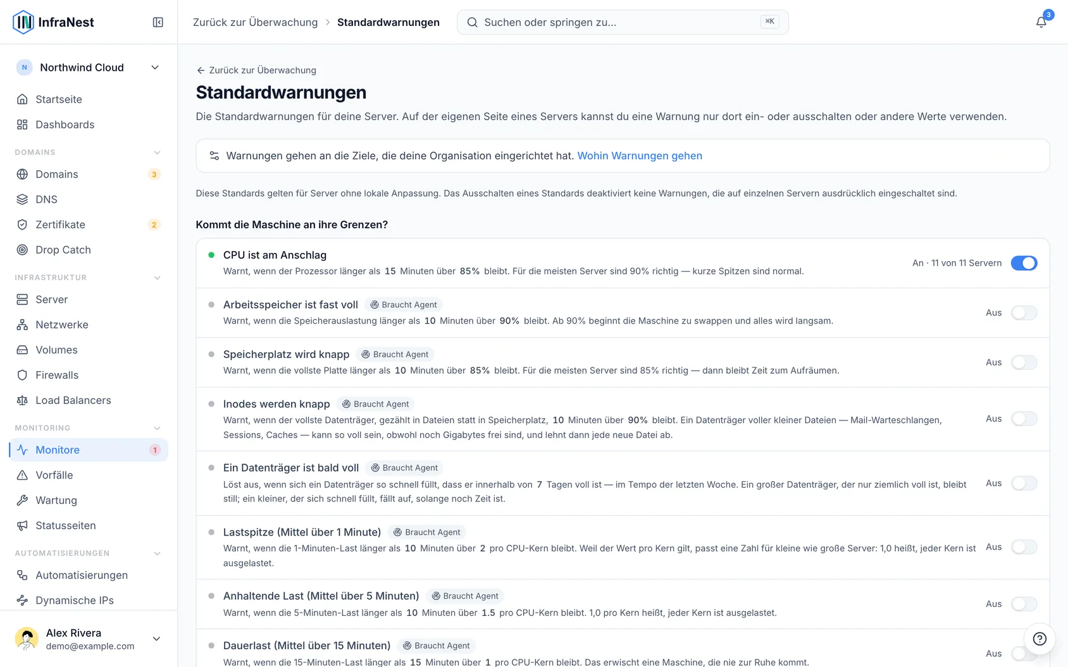This screenshot has height=667, width=1068.
Task: Click the Server rack icon
Action: point(22,299)
